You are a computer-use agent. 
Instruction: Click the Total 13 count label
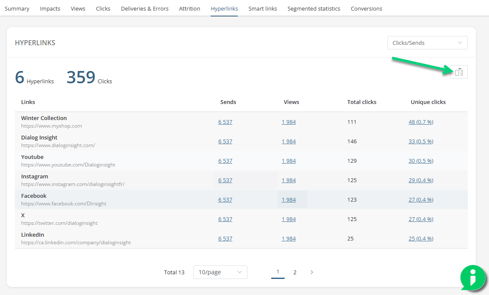pos(174,272)
